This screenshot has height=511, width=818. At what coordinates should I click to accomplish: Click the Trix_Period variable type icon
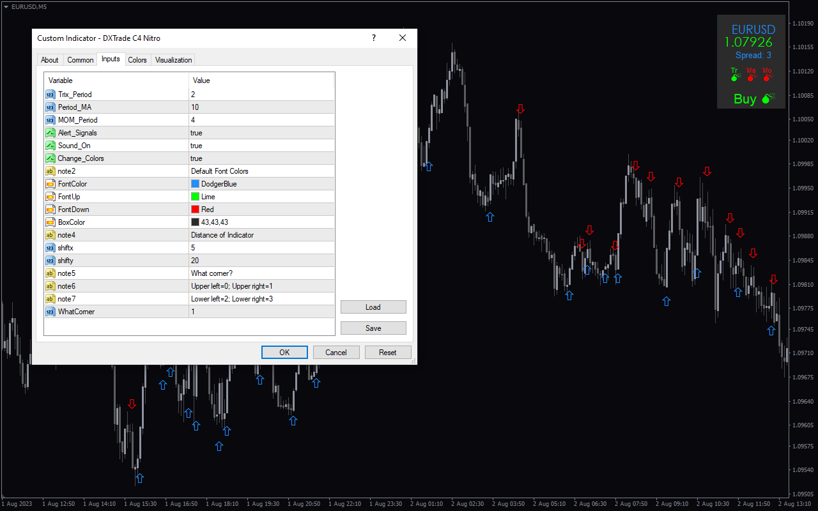(x=50, y=95)
